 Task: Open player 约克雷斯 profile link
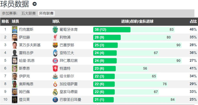click(26, 29)
